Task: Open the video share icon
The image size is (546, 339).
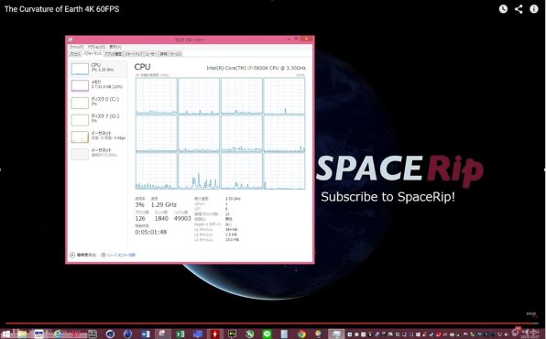Action: (519, 9)
